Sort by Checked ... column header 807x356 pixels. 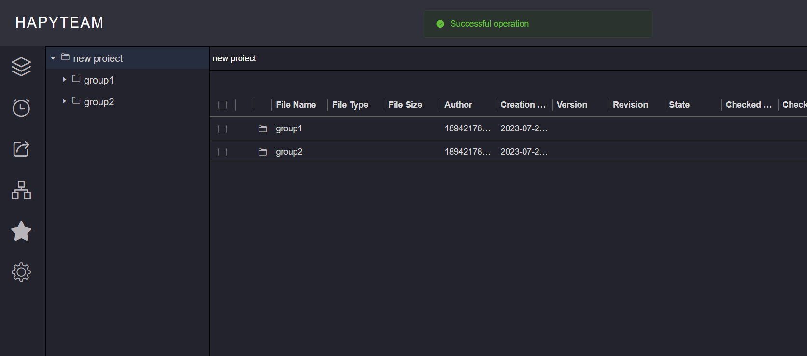tap(749, 105)
